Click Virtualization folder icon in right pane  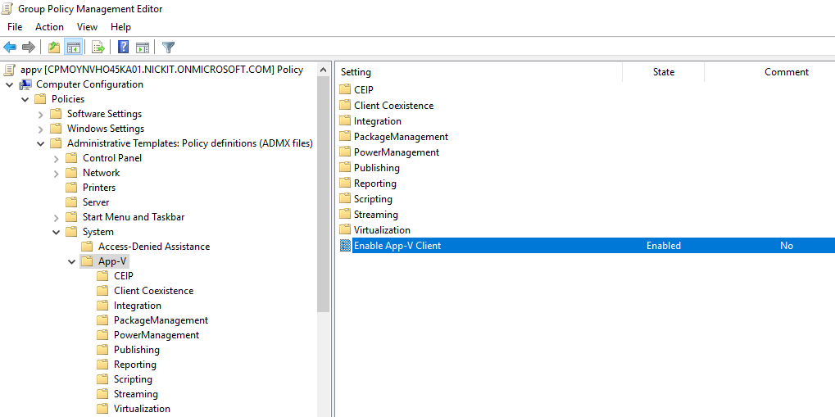[345, 230]
